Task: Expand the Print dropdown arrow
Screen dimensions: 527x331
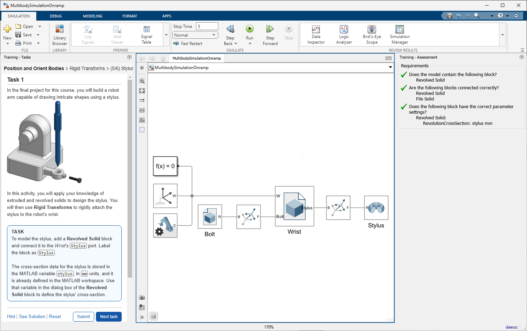Action: (38, 43)
